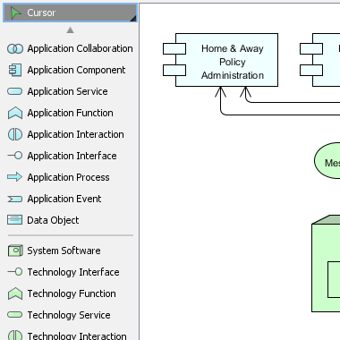The width and height of the screenshot is (340, 340).
Task: Click the Technology Function label
Action: (x=72, y=293)
